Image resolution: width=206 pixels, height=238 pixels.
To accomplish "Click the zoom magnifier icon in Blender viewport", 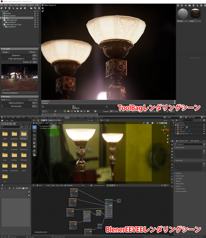I will click(168, 136).
